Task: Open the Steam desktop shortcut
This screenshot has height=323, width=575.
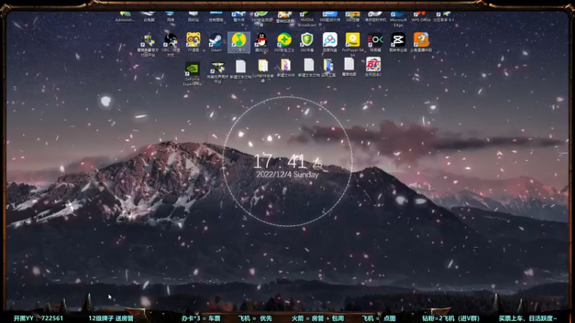Action: 216,42
